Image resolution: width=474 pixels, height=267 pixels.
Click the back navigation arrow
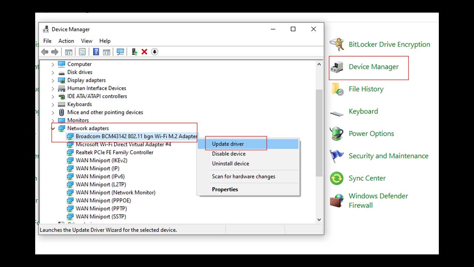pos(44,52)
